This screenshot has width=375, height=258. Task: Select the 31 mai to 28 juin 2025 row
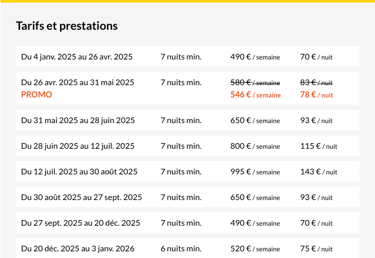78,120
